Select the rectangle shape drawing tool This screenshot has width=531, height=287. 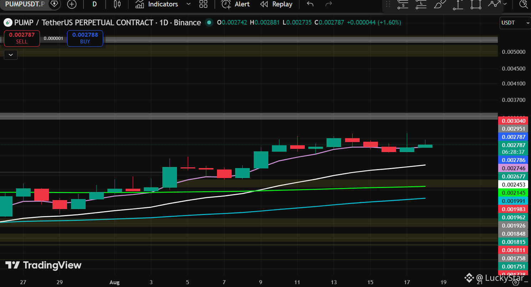(476, 4)
